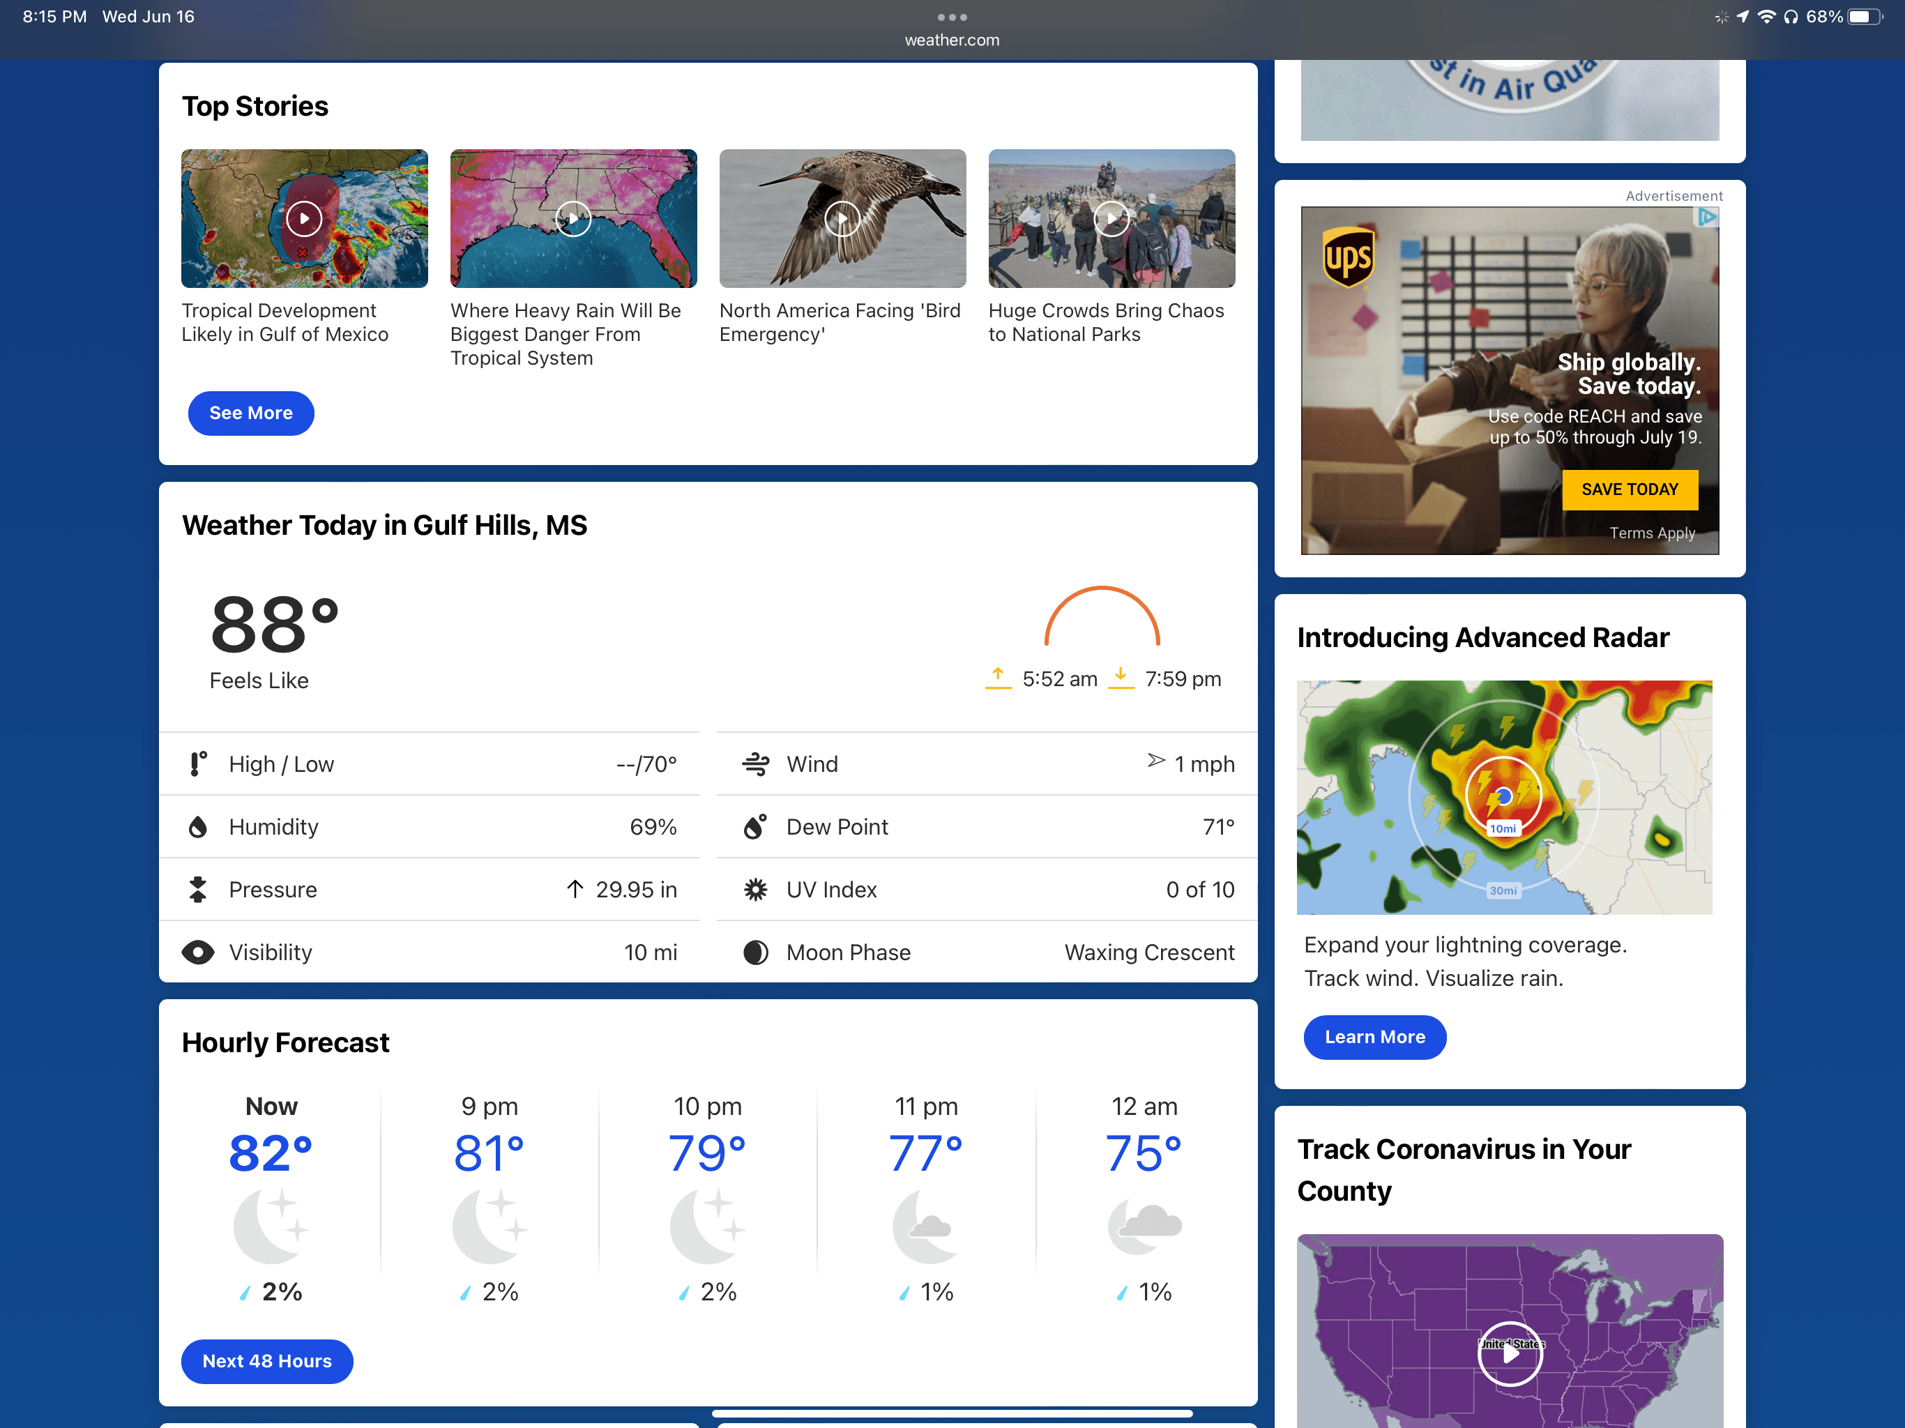
Task: Click the pressure gauge icon
Action: point(199,889)
